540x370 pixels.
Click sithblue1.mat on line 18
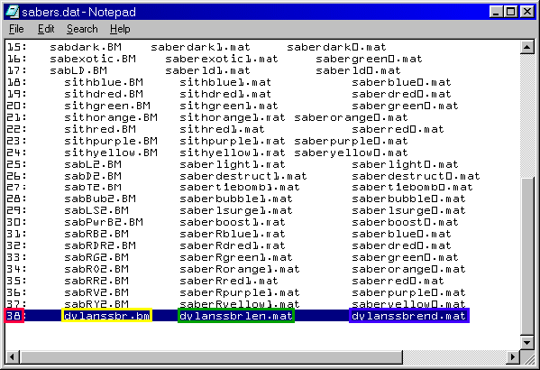[225, 82]
